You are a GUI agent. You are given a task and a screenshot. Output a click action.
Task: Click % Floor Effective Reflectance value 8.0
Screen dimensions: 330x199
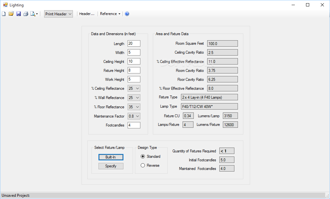223,88
